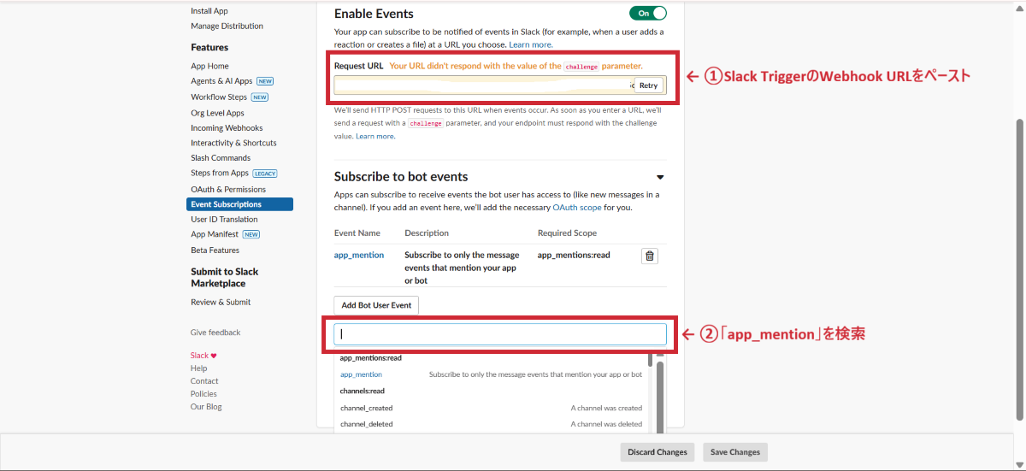Delete app_mention event with trash icon
This screenshot has height=471, width=1026.
point(650,256)
